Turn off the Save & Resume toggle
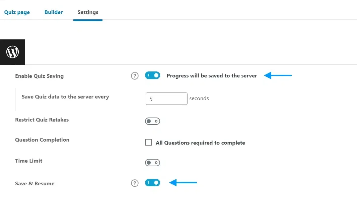 pos(152,183)
